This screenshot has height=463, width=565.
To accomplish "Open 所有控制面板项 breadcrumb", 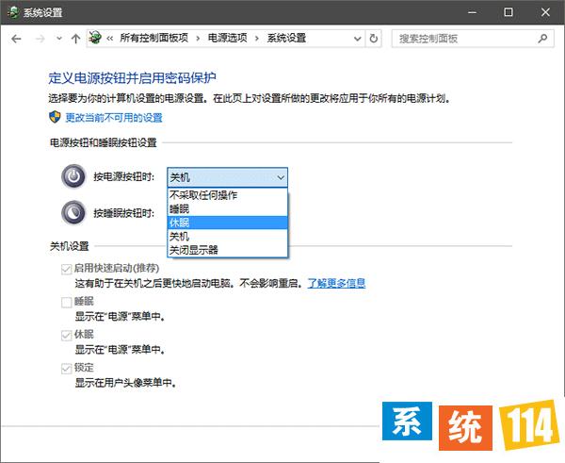I will click(153, 38).
